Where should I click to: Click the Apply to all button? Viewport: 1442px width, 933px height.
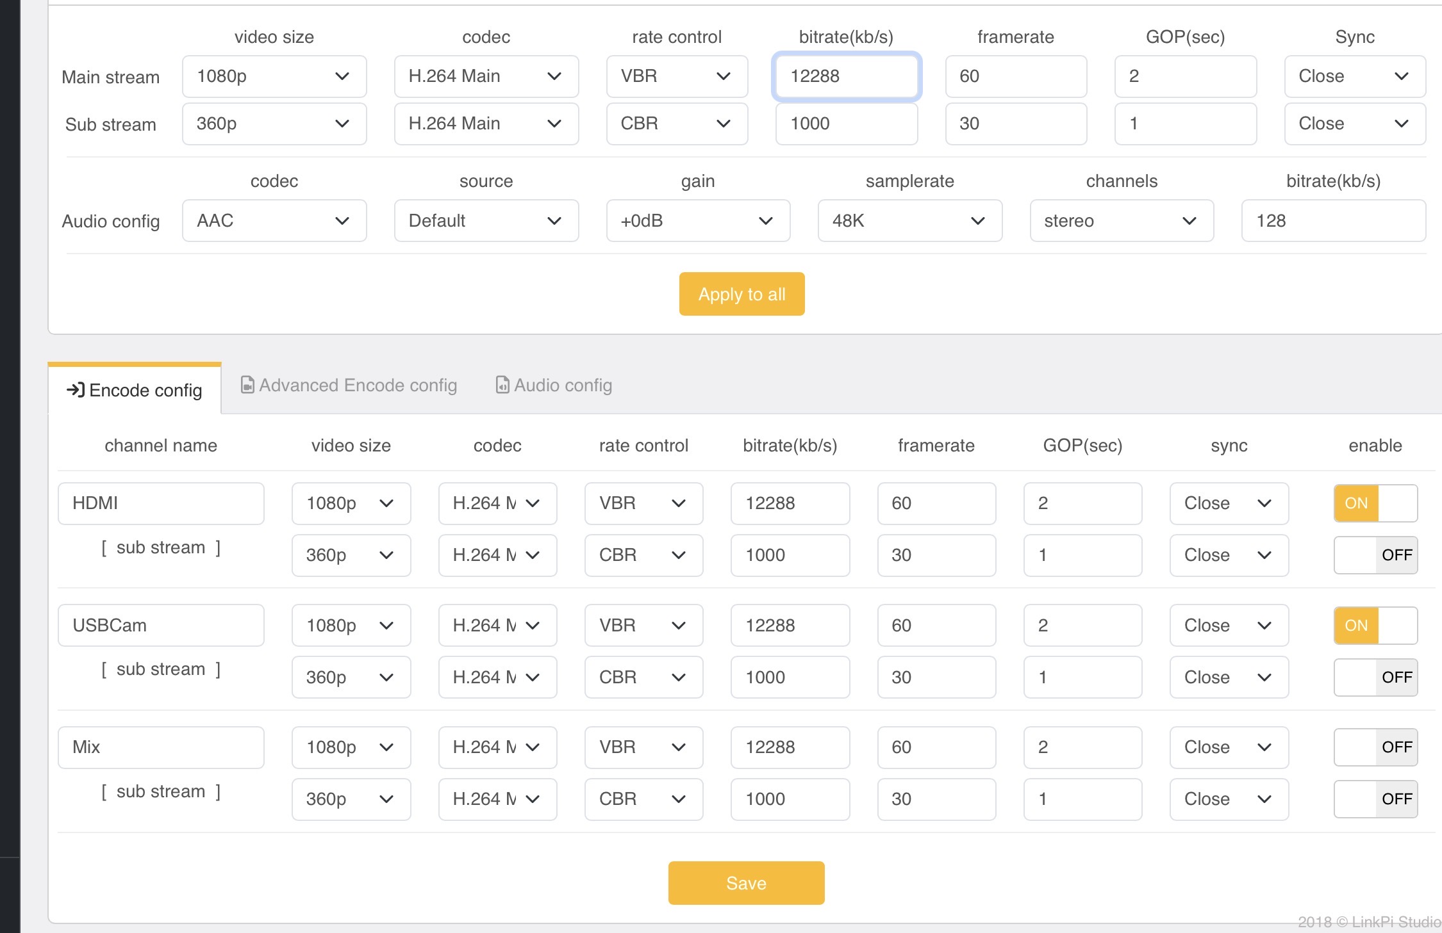pyautogui.click(x=742, y=294)
